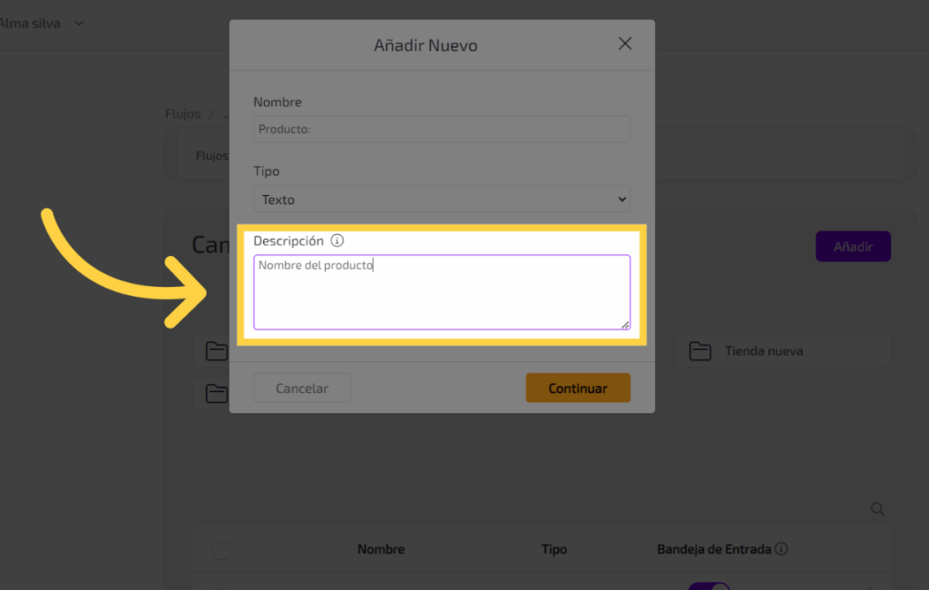Click inside the Descripción text area
Image resolution: width=929 pixels, height=590 pixels.
pyautogui.click(x=442, y=292)
